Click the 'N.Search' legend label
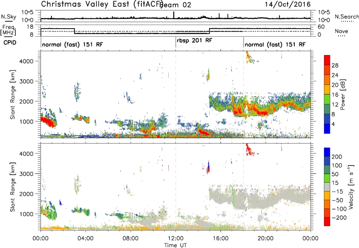 point(347,17)
